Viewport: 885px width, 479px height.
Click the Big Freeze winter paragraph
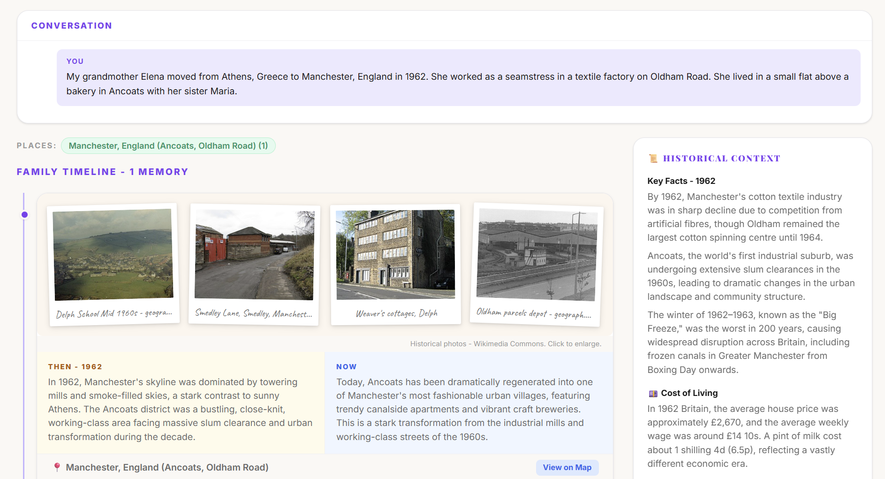pyautogui.click(x=748, y=342)
